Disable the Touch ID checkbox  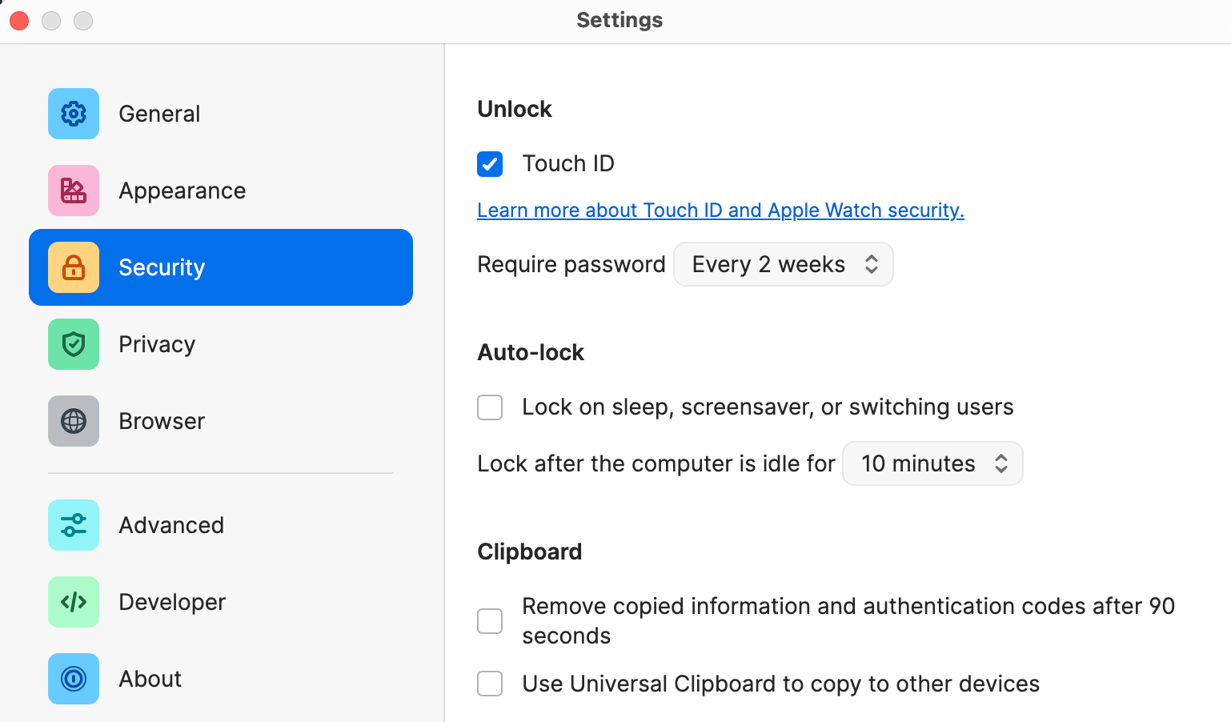tap(490, 164)
